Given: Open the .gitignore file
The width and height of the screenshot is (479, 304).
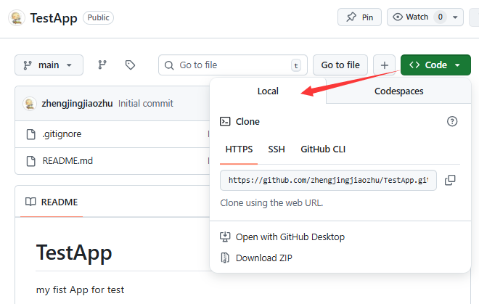Looking at the screenshot, I should [62, 134].
